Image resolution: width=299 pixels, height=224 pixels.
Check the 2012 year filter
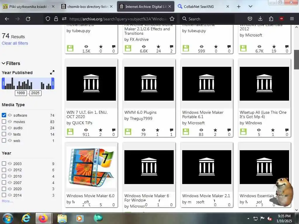coord(4,170)
